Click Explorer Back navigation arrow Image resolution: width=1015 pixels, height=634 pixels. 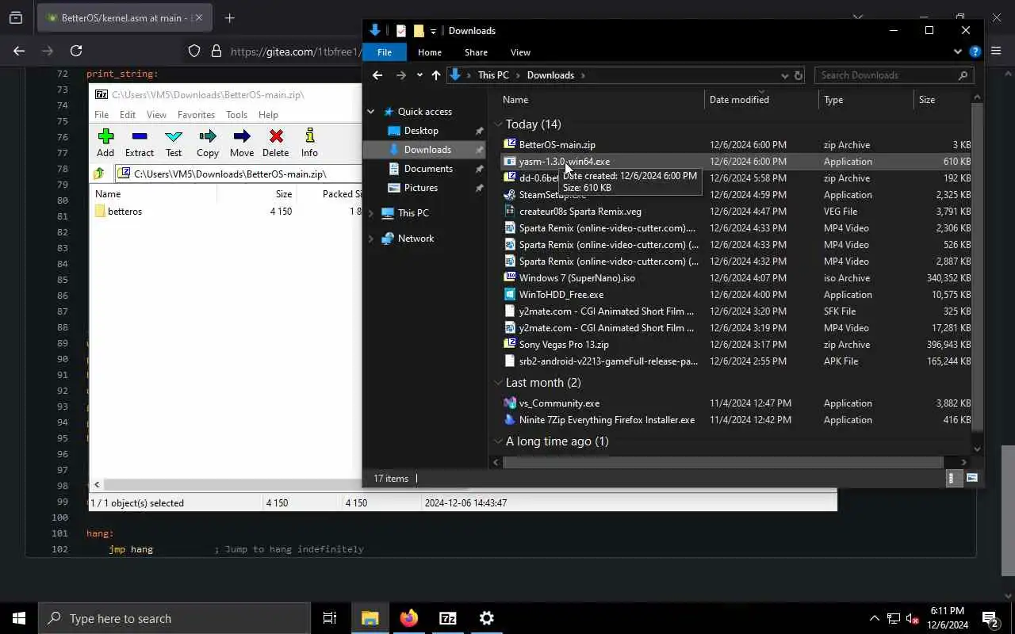[377, 75]
